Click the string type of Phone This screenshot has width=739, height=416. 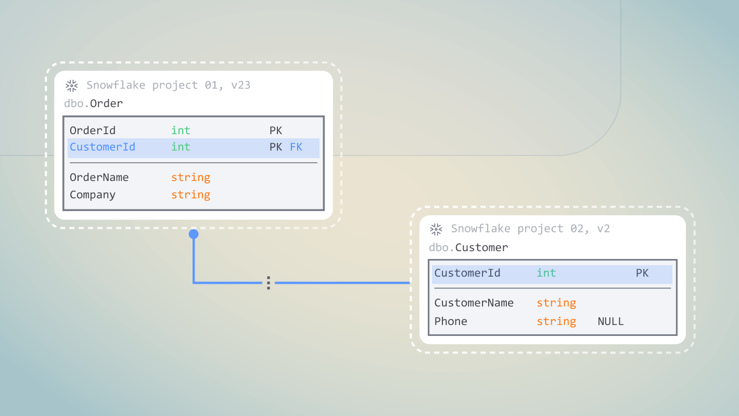(556, 321)
